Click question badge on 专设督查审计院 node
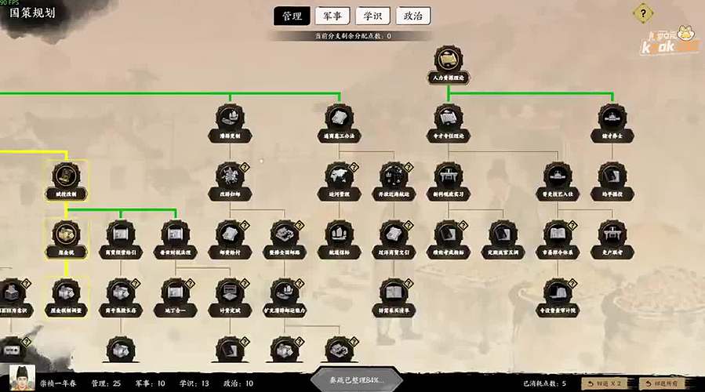The width and height of the screenshot is (705, 392). pyautogui.click(x=572, y=284)
